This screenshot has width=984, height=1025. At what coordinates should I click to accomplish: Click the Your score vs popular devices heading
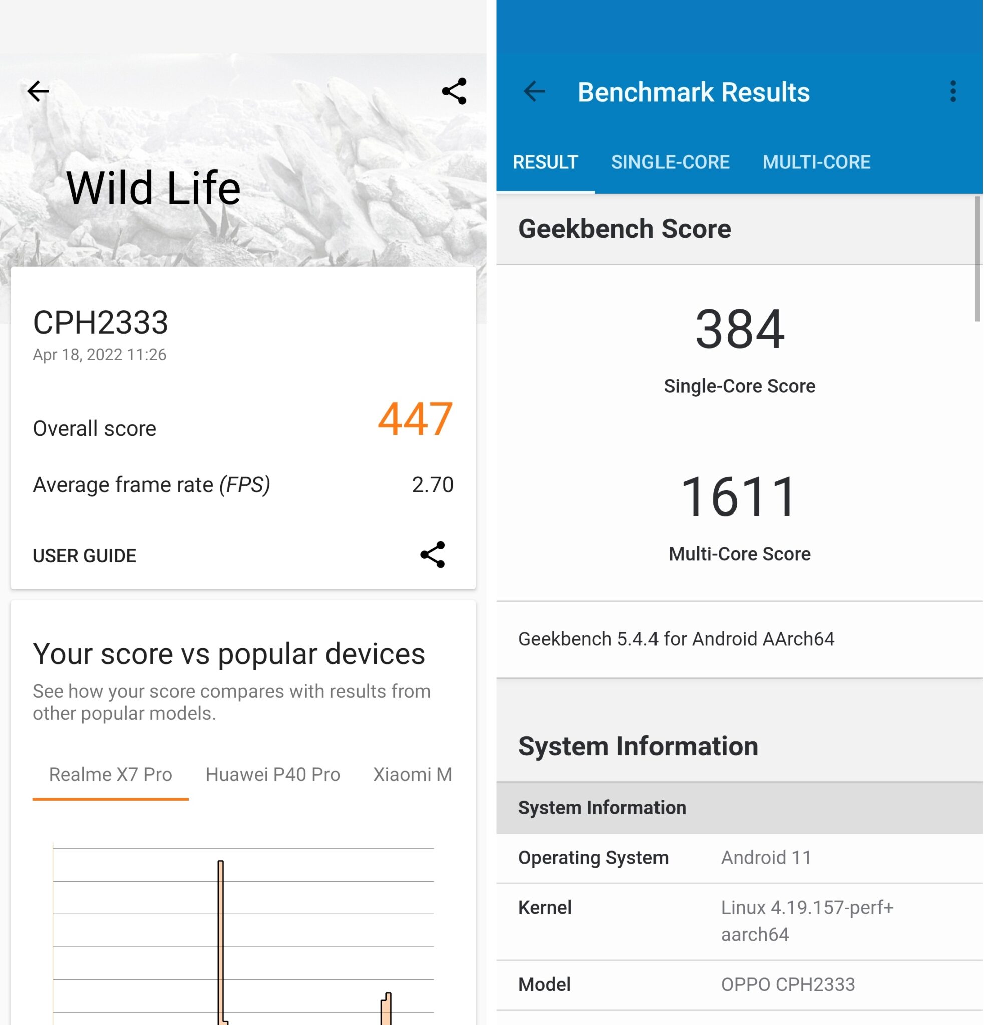pos(229,654)
